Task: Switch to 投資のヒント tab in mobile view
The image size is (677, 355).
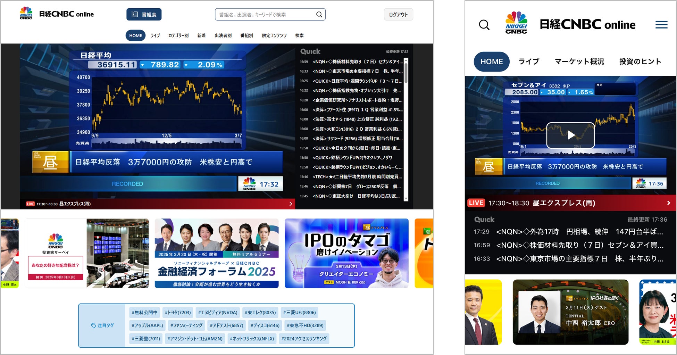Action: pyautogui.click(x=640, y=61)
